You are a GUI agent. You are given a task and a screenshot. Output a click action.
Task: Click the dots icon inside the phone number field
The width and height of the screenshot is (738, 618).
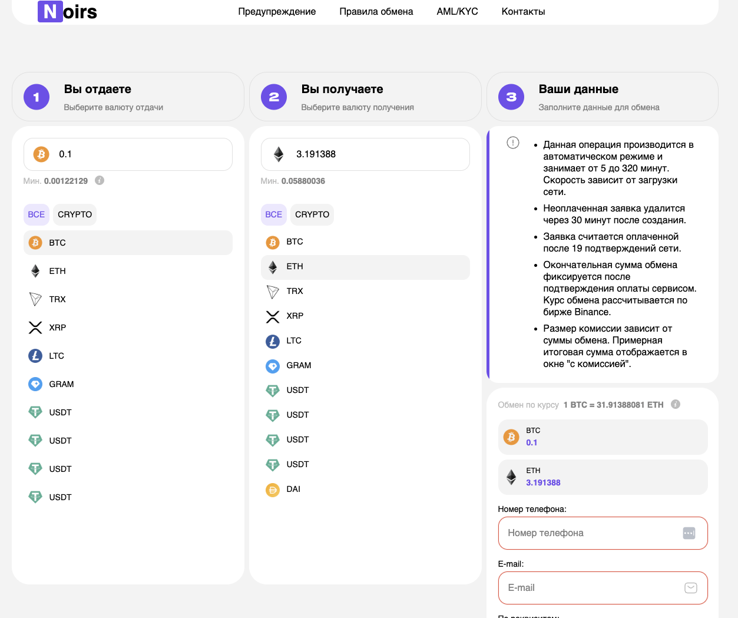(689, 533)
